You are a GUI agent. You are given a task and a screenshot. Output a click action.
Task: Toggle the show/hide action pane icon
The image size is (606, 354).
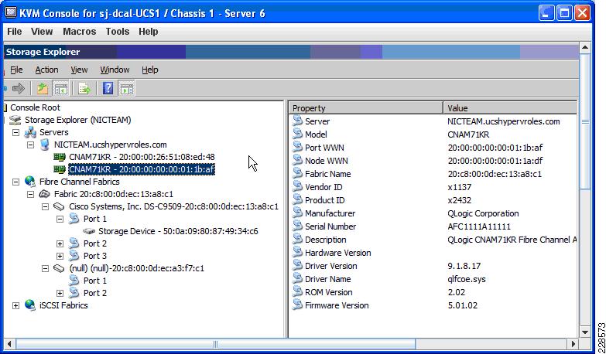pos(126,88)
